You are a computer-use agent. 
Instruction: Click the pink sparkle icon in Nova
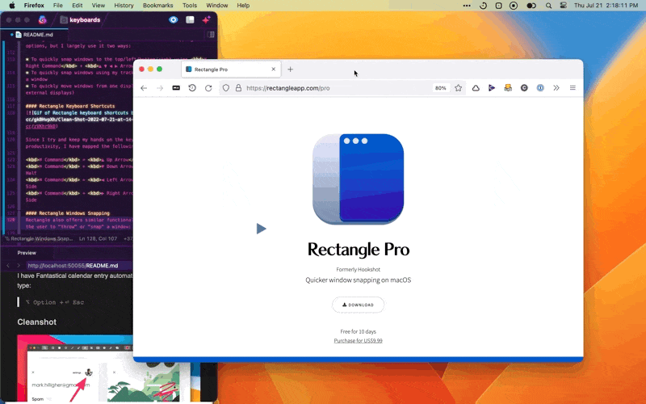(x=207, y=19)
